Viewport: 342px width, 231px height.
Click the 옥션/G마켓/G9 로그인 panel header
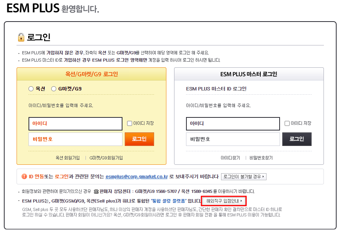click(92, 74)
